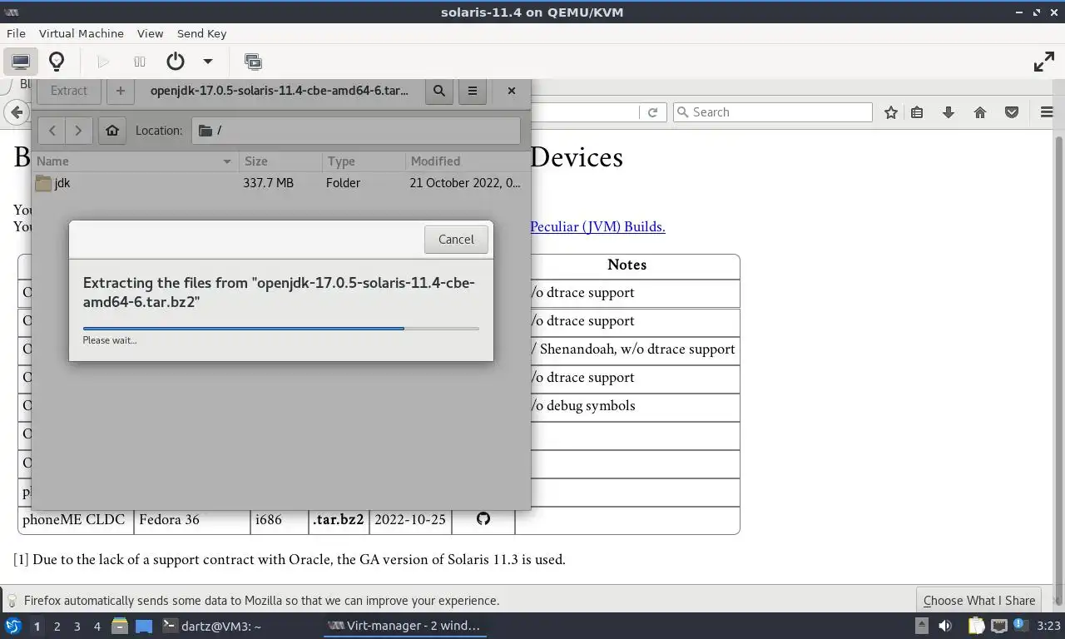Go to previous location in archive
Viewport: 1065px width, 639px height.
(52, 130)
